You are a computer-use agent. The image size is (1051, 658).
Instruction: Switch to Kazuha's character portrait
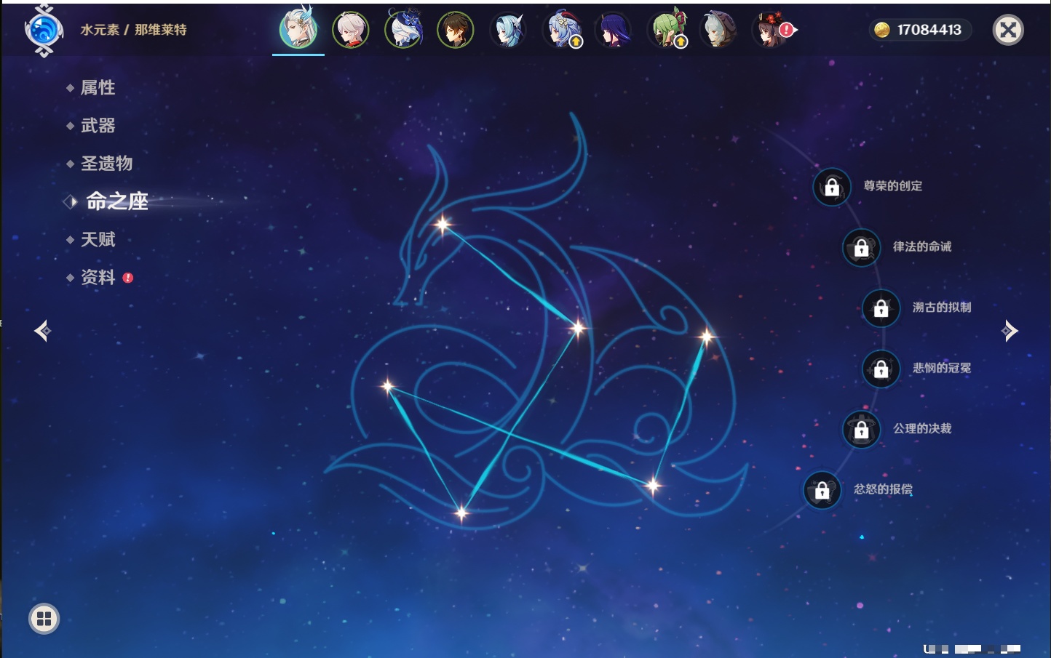351,30
